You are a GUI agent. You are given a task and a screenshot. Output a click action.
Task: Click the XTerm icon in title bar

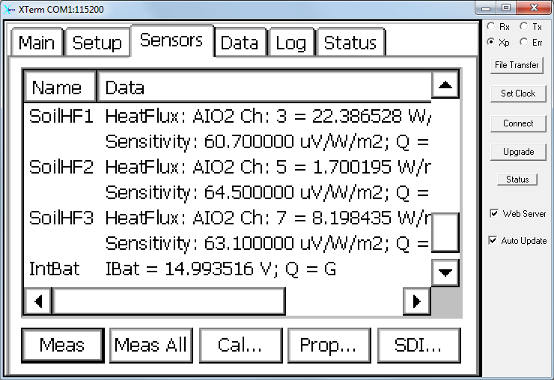click(x=9, y=10)
